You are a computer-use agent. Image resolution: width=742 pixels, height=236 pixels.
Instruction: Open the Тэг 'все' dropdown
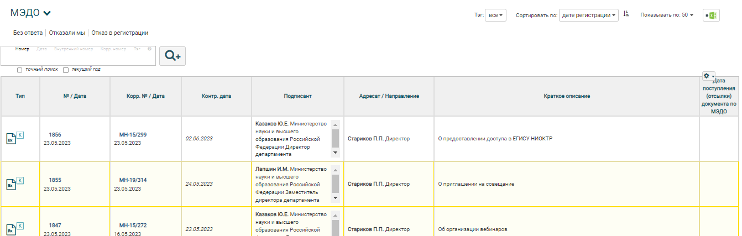click(495, 15)
